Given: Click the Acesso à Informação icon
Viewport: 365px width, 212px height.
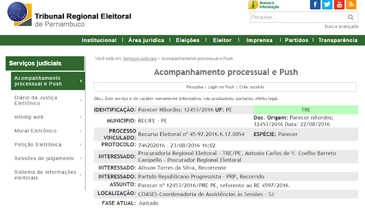Looking at the screenshot, I should (x=263, y=5).
